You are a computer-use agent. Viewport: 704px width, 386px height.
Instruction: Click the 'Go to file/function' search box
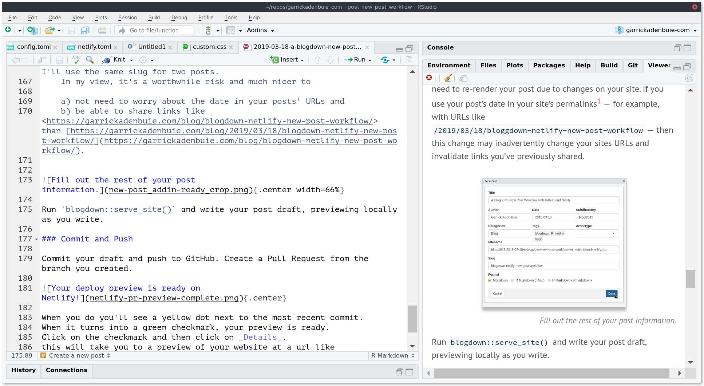[x=154, y=30]
